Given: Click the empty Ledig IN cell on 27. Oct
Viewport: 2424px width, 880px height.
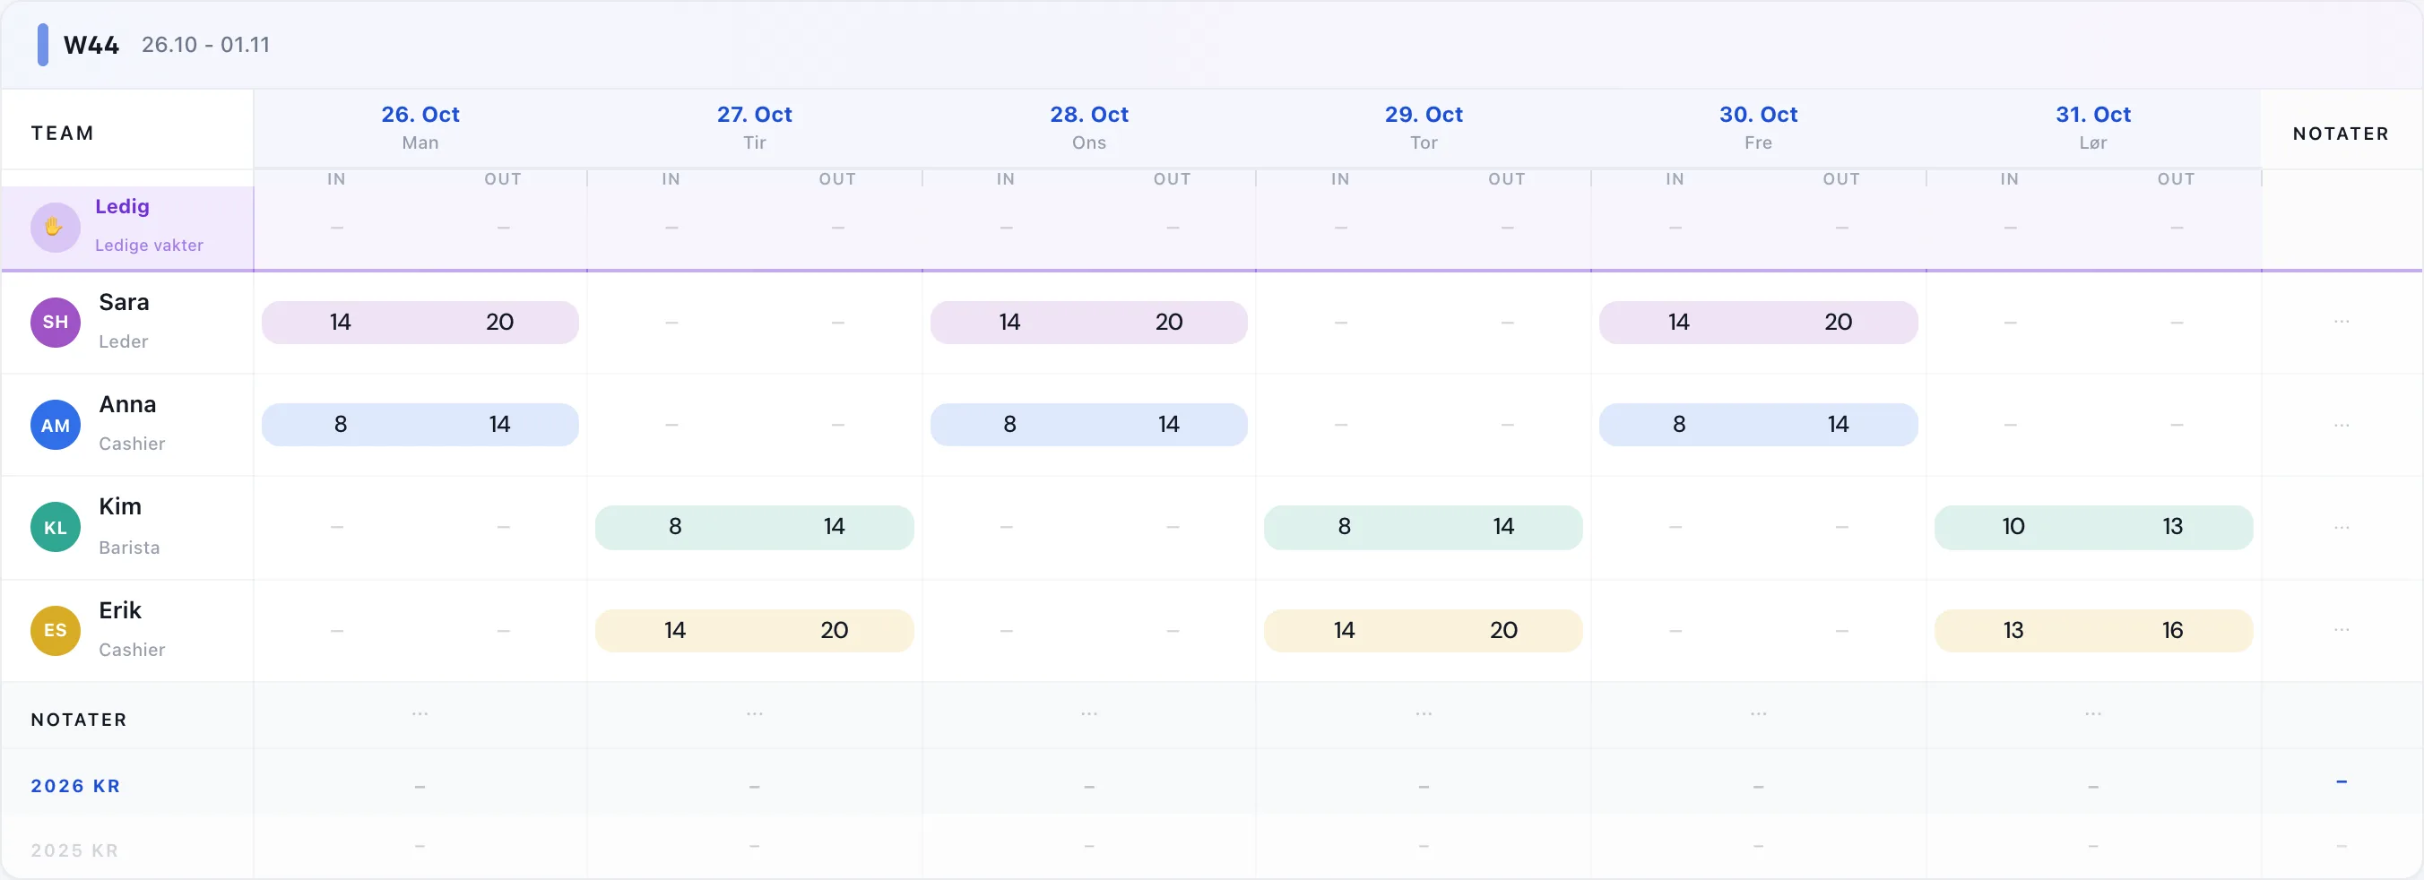Looking at the screenshot, I should tap(671, 228).
